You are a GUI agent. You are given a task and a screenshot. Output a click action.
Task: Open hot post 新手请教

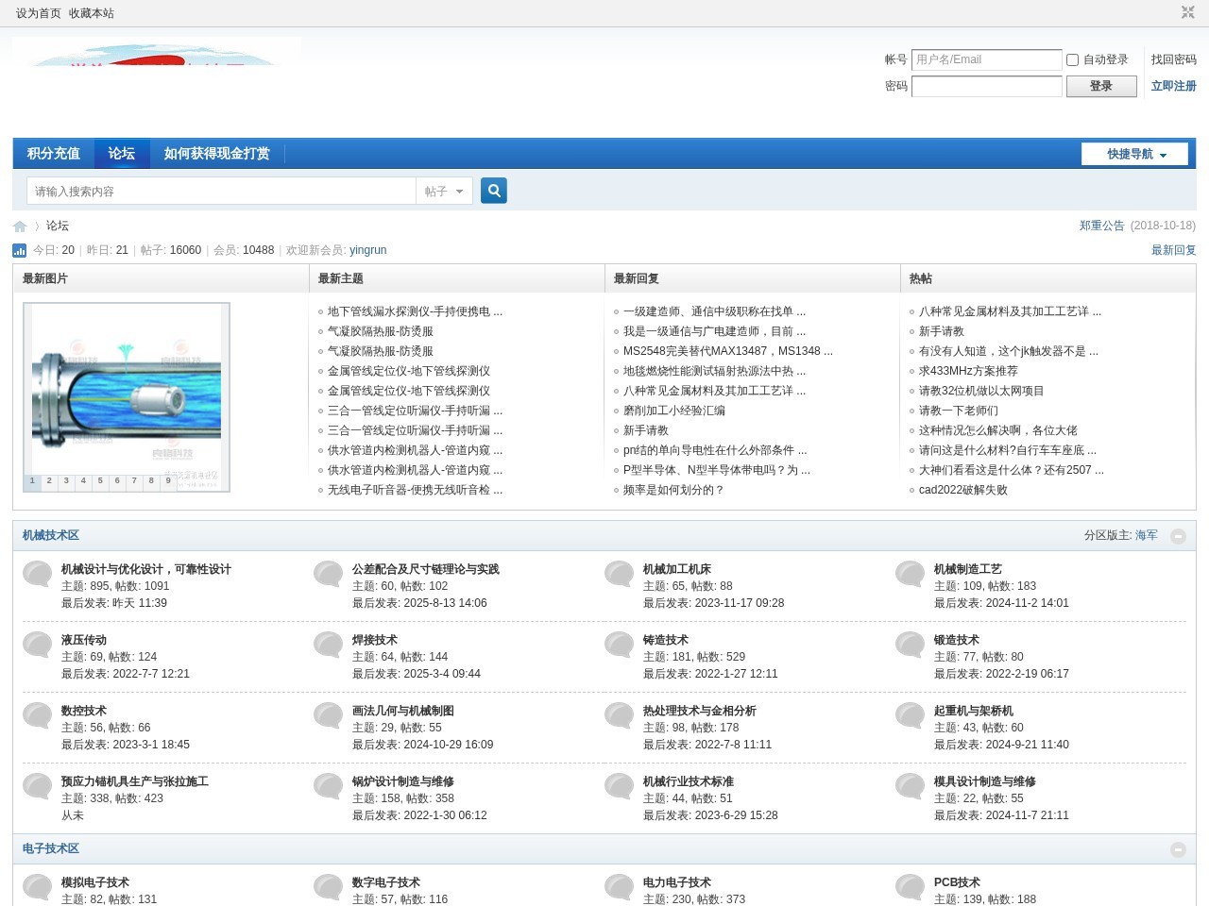click(942, 331)
